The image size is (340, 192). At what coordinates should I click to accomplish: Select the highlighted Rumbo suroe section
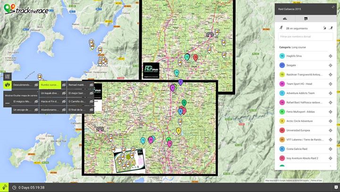50,85
